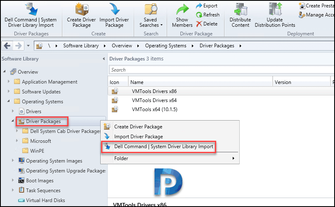Choose Import Driver Package from context menu
This screenshot has height=207, width=335.
tap(170, 137)
